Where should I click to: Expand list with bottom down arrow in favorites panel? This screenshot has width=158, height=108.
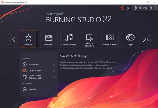(x=39, y=94)
